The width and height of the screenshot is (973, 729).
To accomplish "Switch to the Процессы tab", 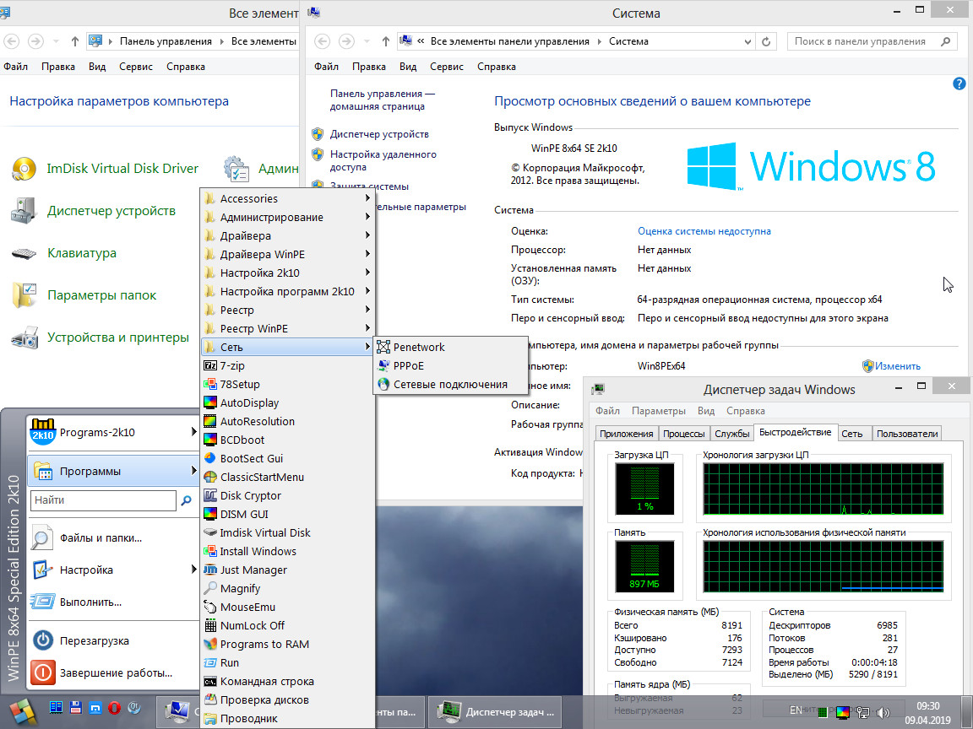I will [x=684, y=434].
